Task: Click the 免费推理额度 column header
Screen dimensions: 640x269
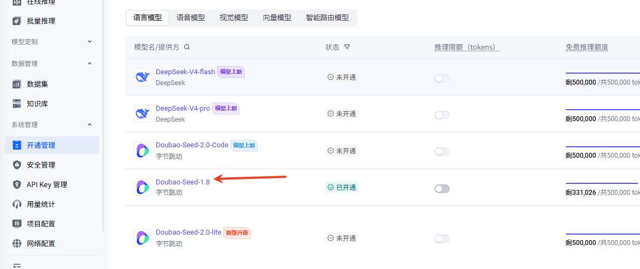Action: (x=587, y=47)
